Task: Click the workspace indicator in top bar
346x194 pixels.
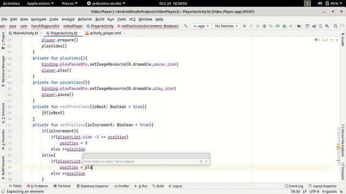Action: tap(307, 3)
